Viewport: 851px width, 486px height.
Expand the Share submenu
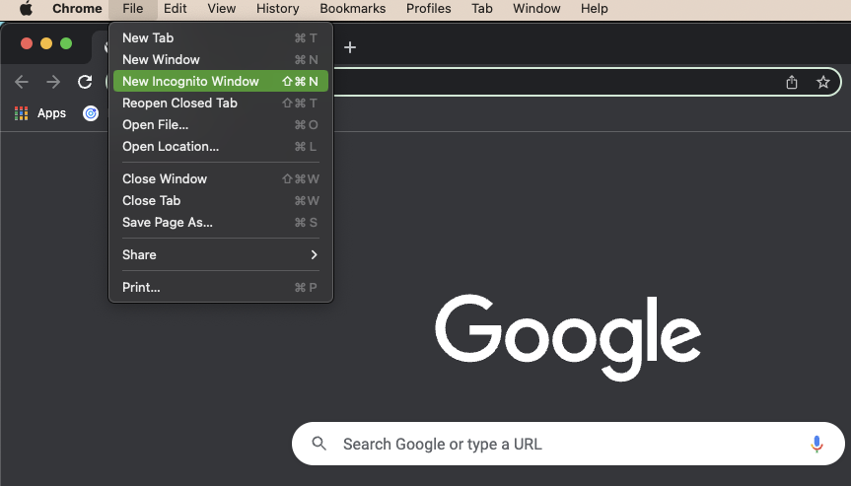220,255
